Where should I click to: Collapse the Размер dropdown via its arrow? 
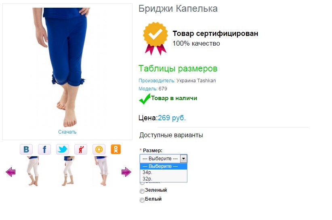point(184,159)
